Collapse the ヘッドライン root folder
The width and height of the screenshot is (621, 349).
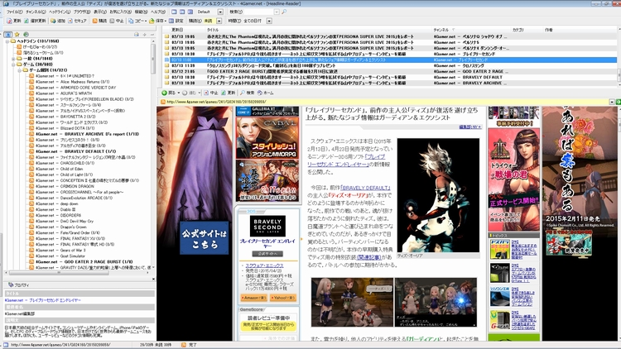pos(7,41)
